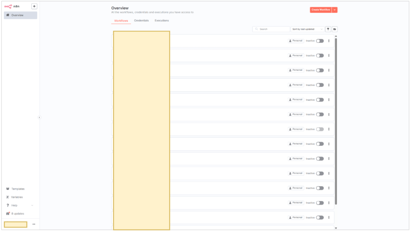Click the Create Workflow button

click(x=320, y=10)
